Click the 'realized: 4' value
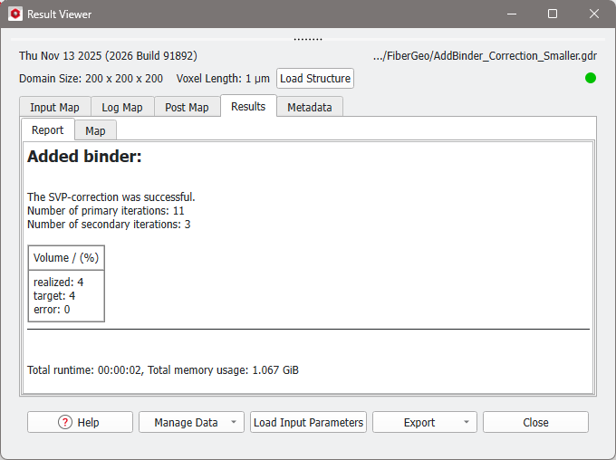Image resolution: width=616 pixels, height=460 pixels. click(x=59, y=282)
